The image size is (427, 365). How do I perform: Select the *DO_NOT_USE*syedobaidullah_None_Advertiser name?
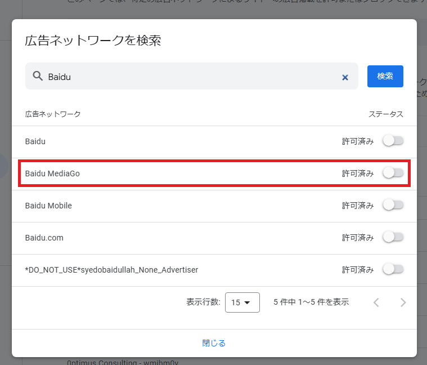[111, 270]
